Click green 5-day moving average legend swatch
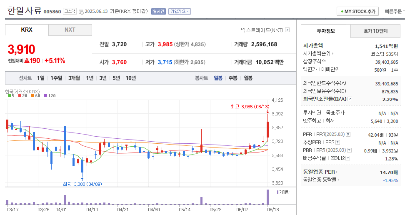The width and height of the screenshot is (415, 215). point(9,95)
